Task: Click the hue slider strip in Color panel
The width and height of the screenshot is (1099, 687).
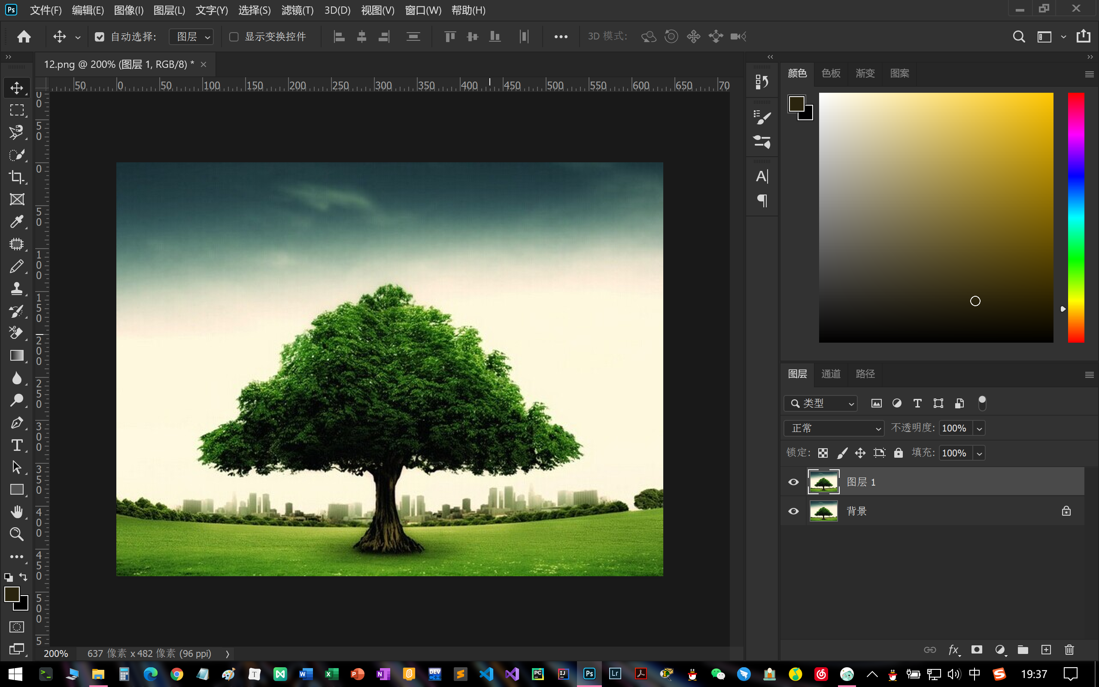Action: (1075, 217)
